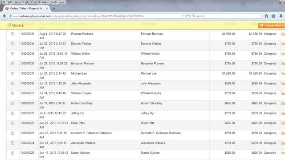Image resolution: width=285 pixels, height=160 pixels.
Task: Open the View menu
Action: click(x=18, y=2)
